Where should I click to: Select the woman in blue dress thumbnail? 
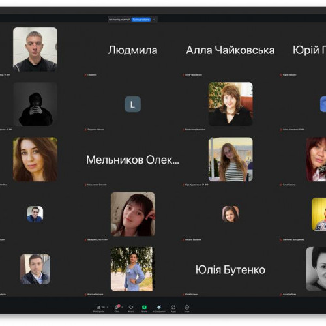pyautogui.click(x=132, y=269)
